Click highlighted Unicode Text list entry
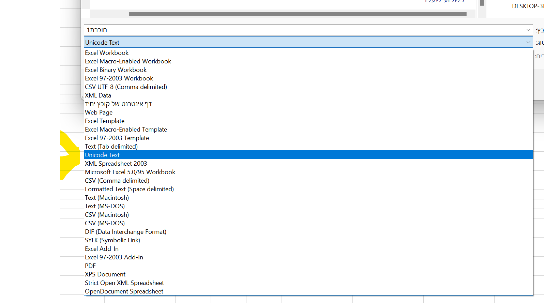544x303 pixels. pyautogui.click(x=308, y=155)
